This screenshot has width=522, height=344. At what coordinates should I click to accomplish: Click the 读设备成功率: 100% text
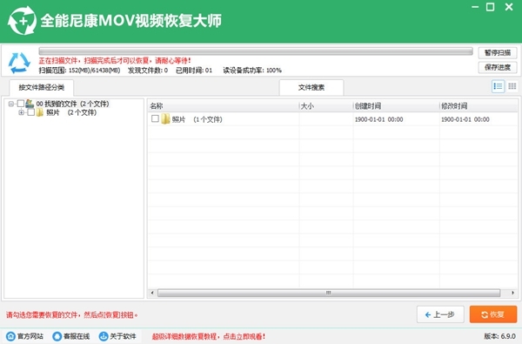tap(252, 71)
